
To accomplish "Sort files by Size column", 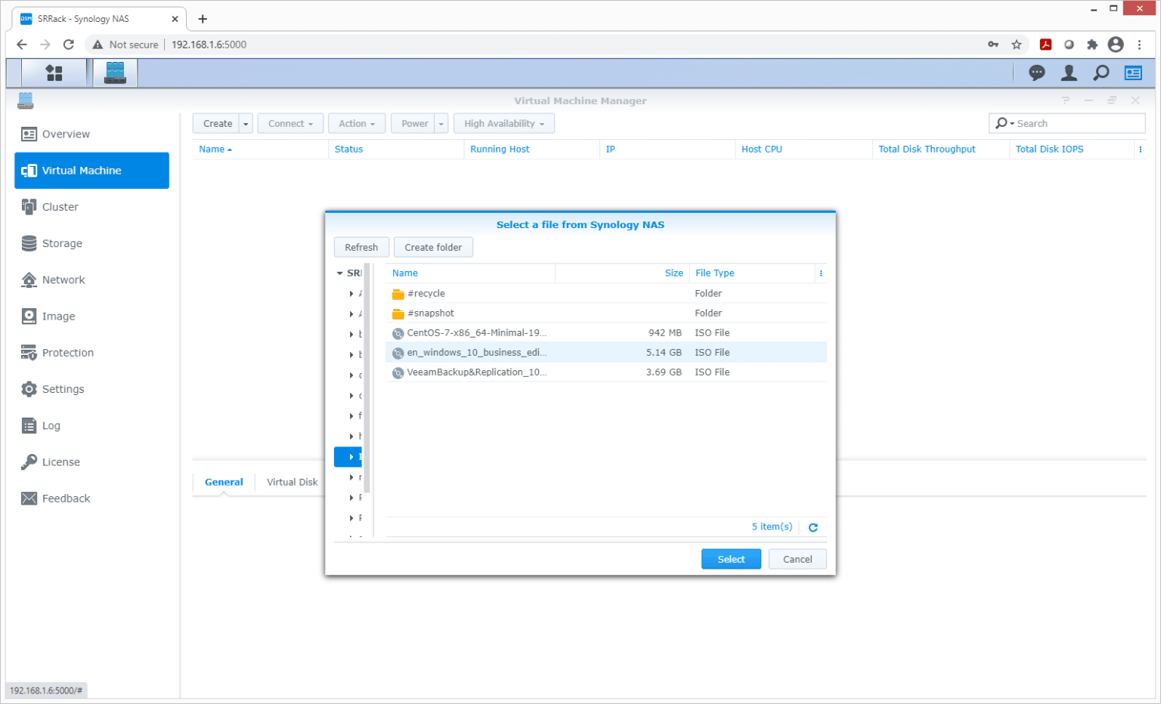I will tap(622, 273).
